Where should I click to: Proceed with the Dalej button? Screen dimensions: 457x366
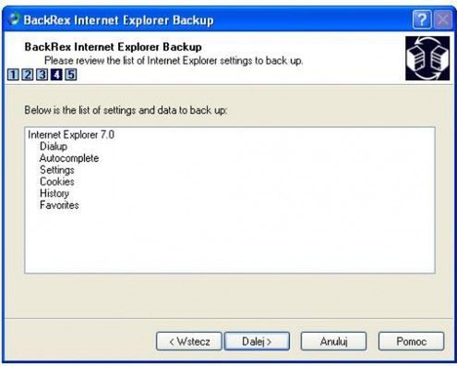coord(257,341)
